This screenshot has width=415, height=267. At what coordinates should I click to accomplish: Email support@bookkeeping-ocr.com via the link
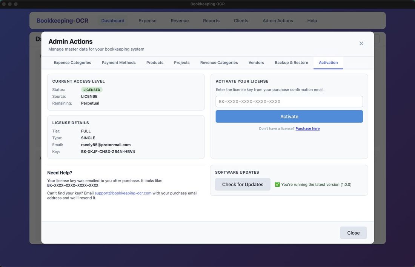pyautogui.click(x=123, y=193)
